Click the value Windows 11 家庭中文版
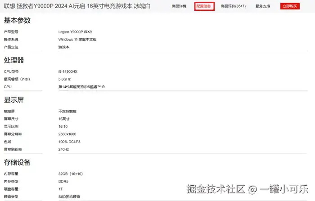The height and width of the screenshot is (201, 315). point(77,40)
